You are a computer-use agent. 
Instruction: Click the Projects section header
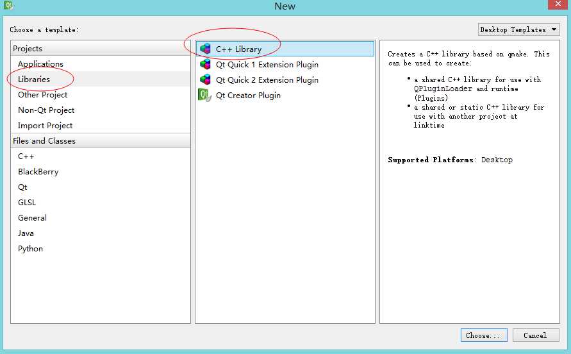[x=101, y=48]
